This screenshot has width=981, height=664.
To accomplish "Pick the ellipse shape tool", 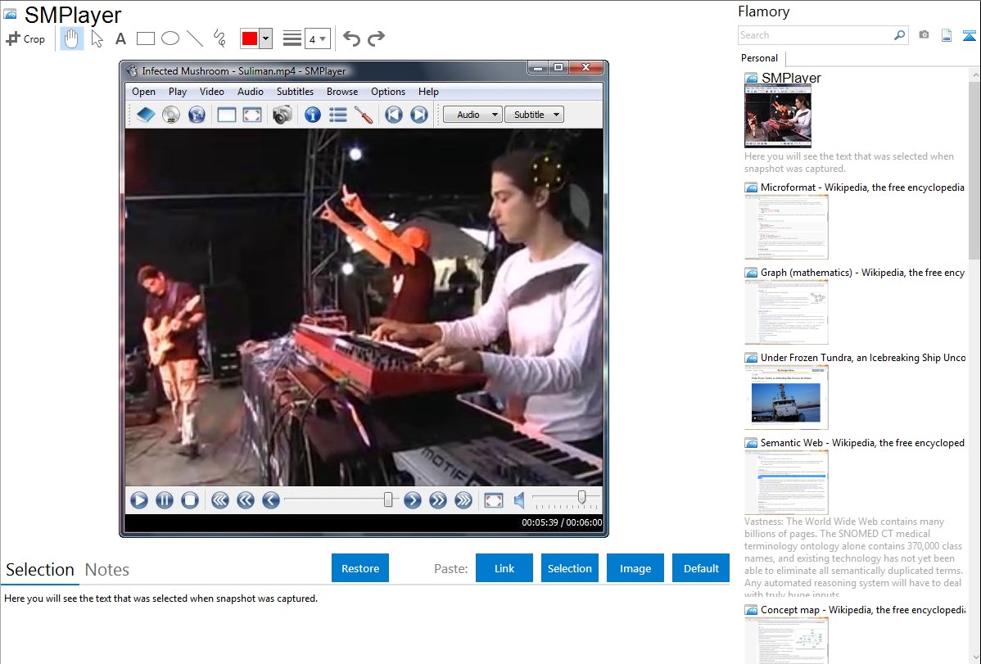I will (170, 38).
